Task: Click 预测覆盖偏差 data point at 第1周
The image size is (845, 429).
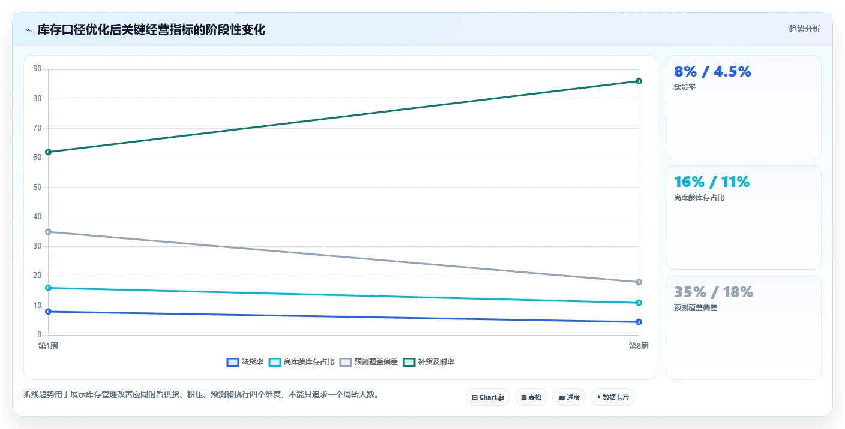Action: tap(48, 232)
